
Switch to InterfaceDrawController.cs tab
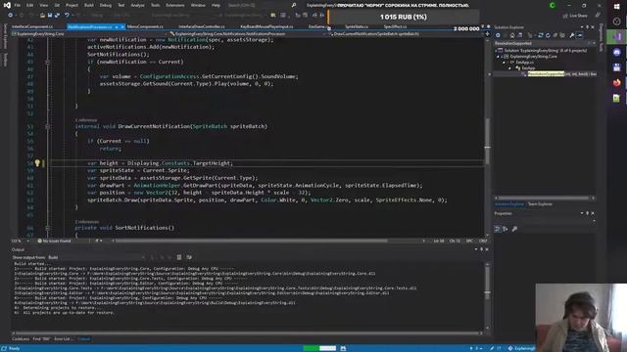tap(202, 26)
